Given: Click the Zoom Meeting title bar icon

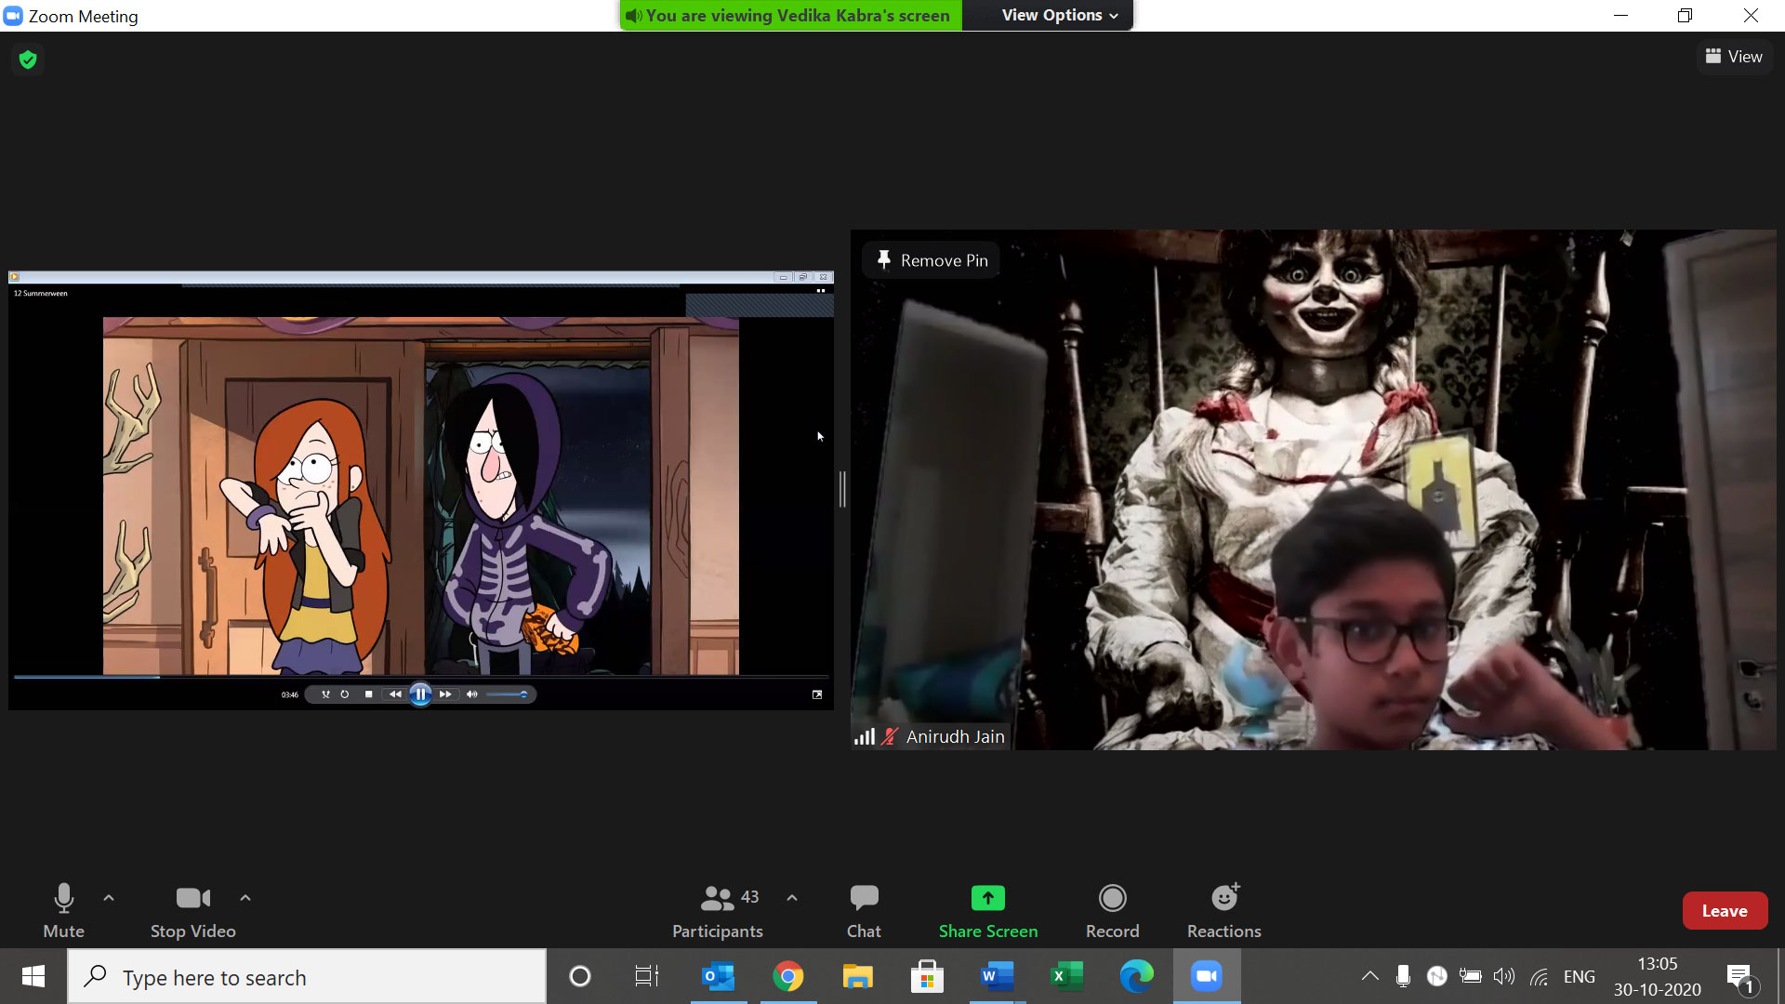Looking at the screenshot, I should pos(13,16).
